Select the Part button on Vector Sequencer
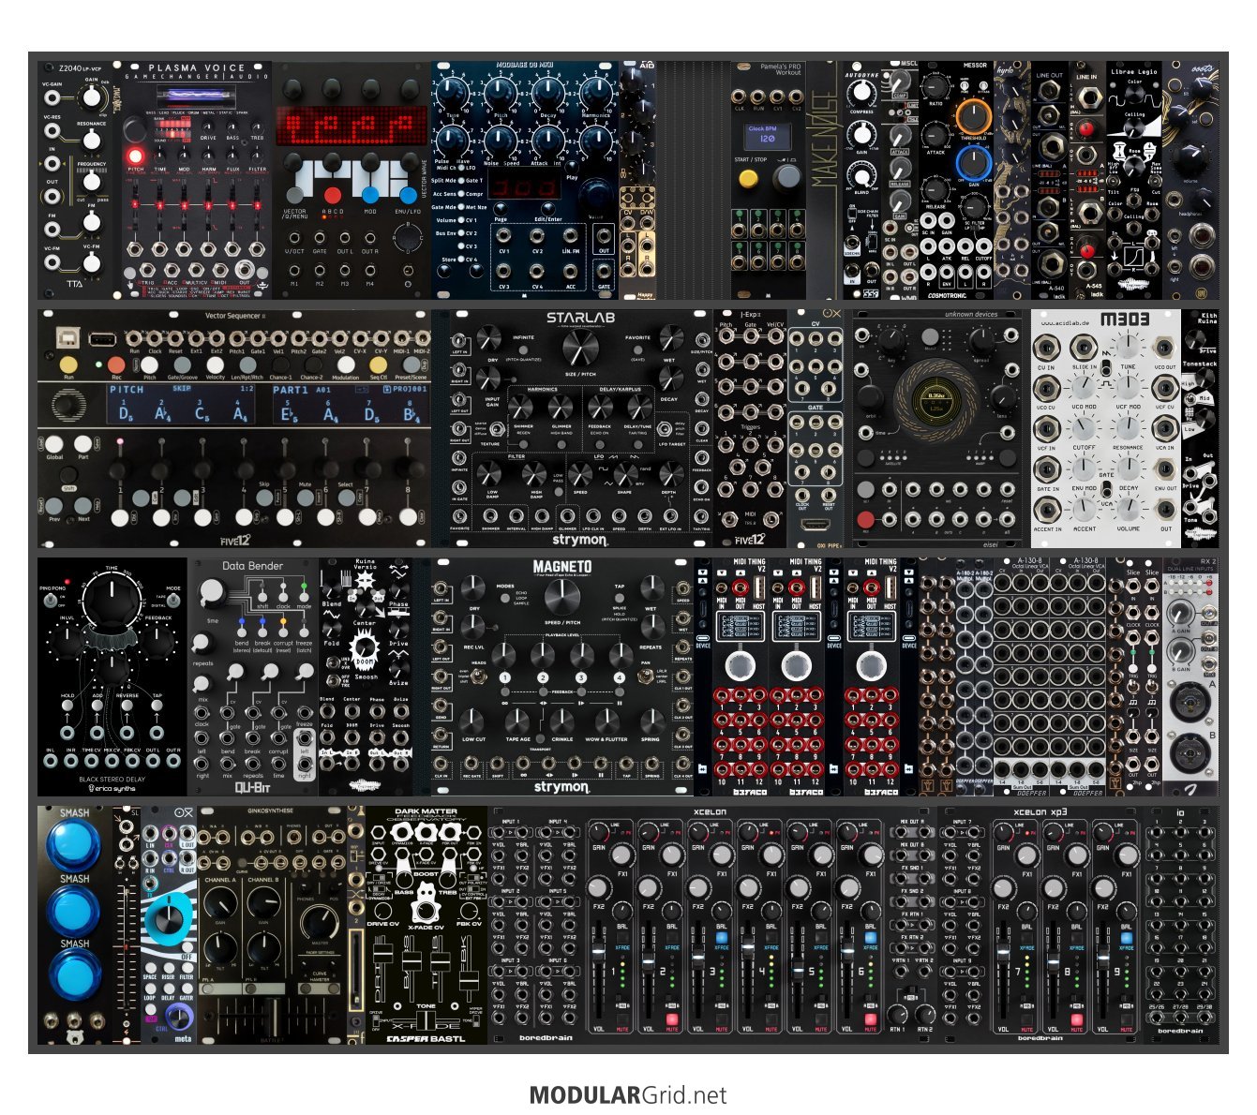Image resolution: width=1257 pixels, height=1115 pixels. click(82, 444)
